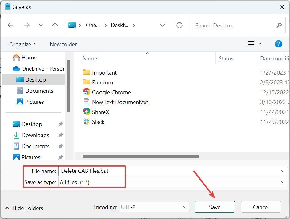Screen dimensions: 290x219
Task: Open the Google Chrome shortcut
Action: (111, 92)
